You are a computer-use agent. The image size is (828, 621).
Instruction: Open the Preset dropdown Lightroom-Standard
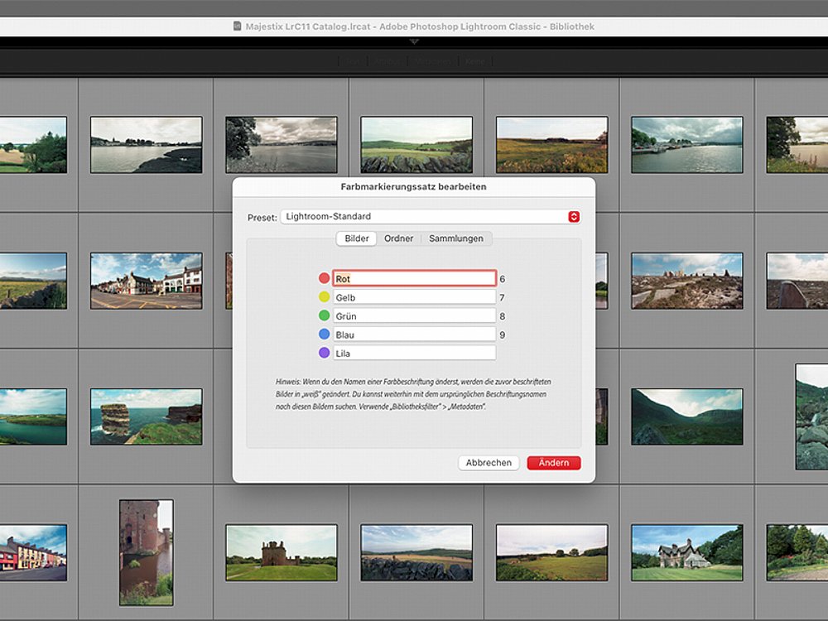[430, 217]
